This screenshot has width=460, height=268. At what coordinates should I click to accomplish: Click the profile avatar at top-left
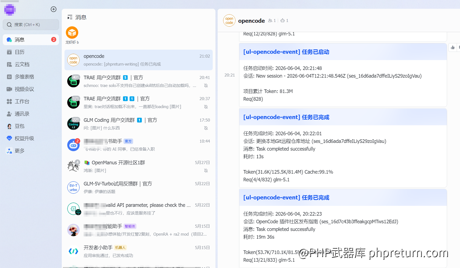coord(10,10)
